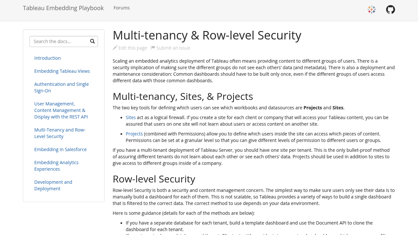Screen dimensions: 418x235
Task: Open the GitHub icon link
Action: coord(391,9)
